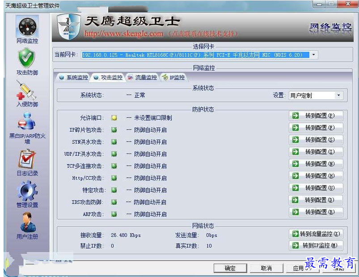The width and height of the screenshot is (359, 277).
Task: Click 转到配置 (S) for SYN洪水攻击
Action: [x=316, y=140]
